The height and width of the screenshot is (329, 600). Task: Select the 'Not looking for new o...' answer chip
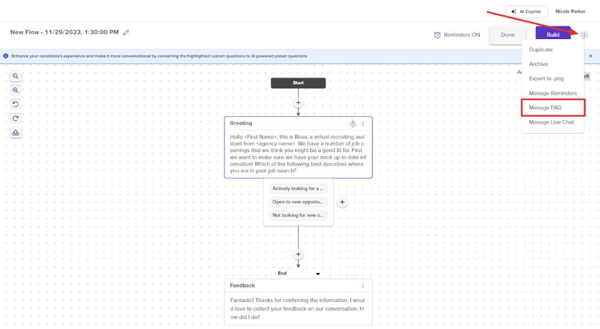coord(298,215)
